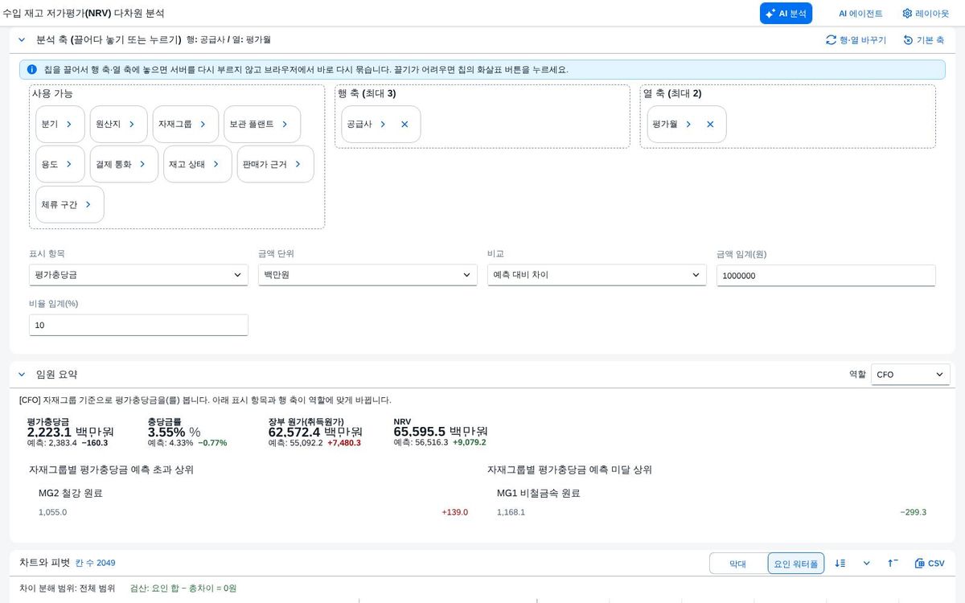Open the 역할 CFO dropdown

click(x=911, y=375)
